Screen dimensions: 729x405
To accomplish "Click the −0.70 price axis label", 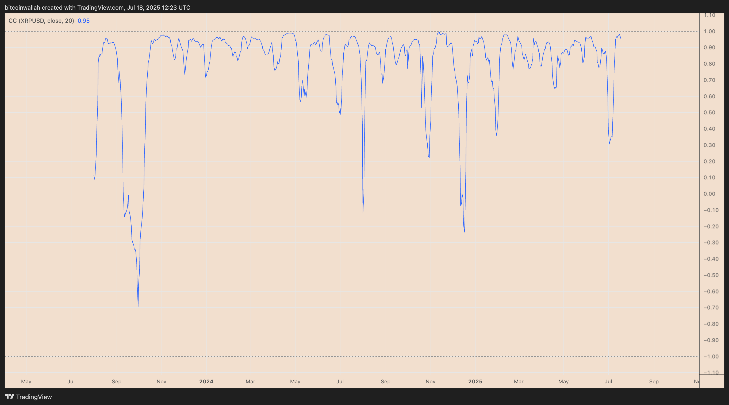I will coord(711,308).
